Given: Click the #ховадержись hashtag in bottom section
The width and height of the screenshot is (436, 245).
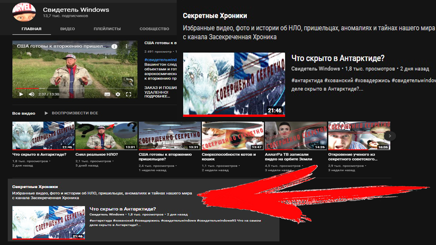Looking at the screenshot, I should pyautogui.click(x=147, y=220).
